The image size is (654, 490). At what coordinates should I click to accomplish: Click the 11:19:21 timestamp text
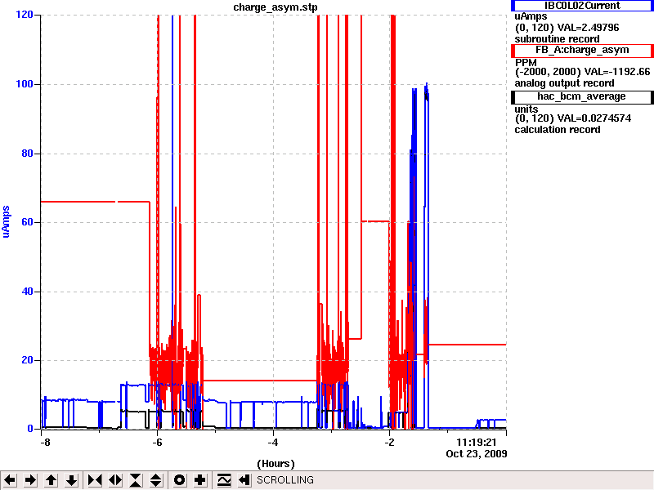pos(476,443)
